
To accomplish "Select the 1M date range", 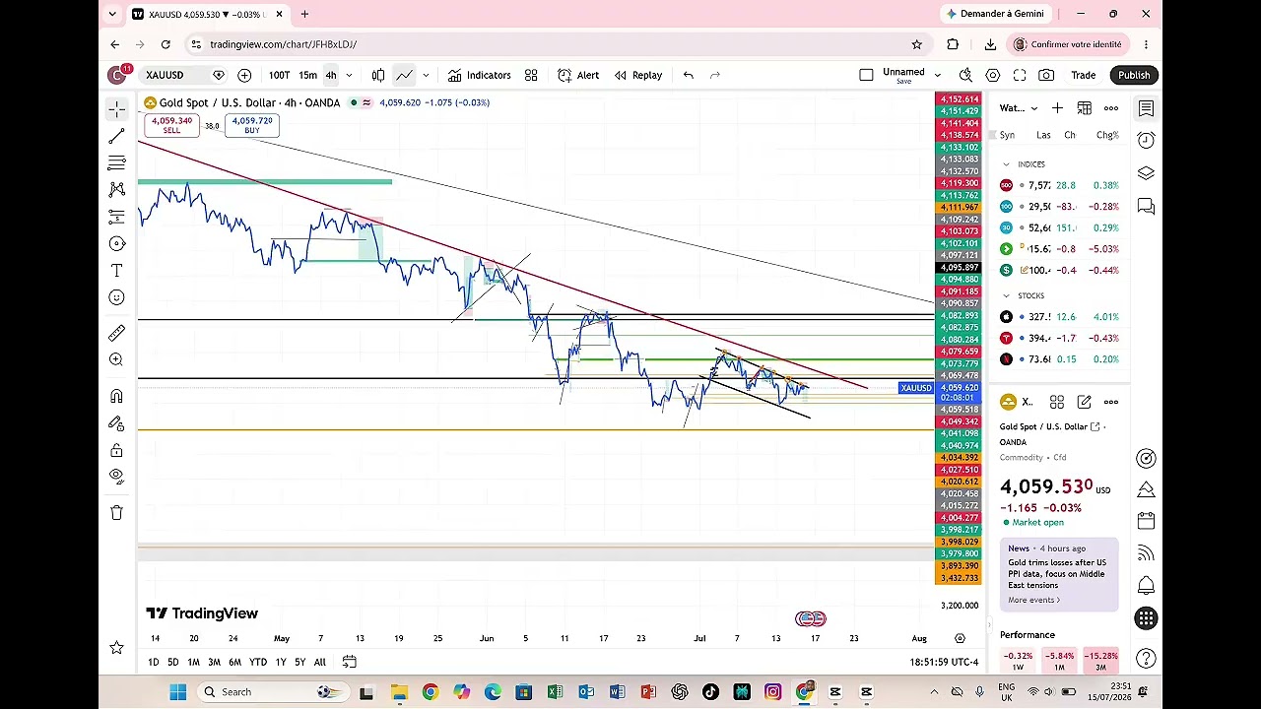I will click(x=194, y=662).
